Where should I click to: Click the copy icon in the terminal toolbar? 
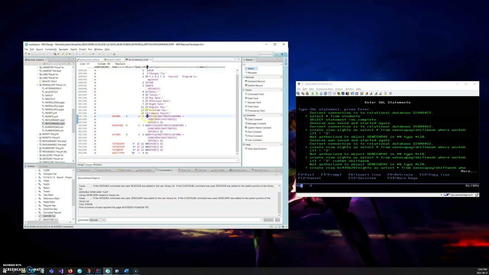click(x=303, y=94)
